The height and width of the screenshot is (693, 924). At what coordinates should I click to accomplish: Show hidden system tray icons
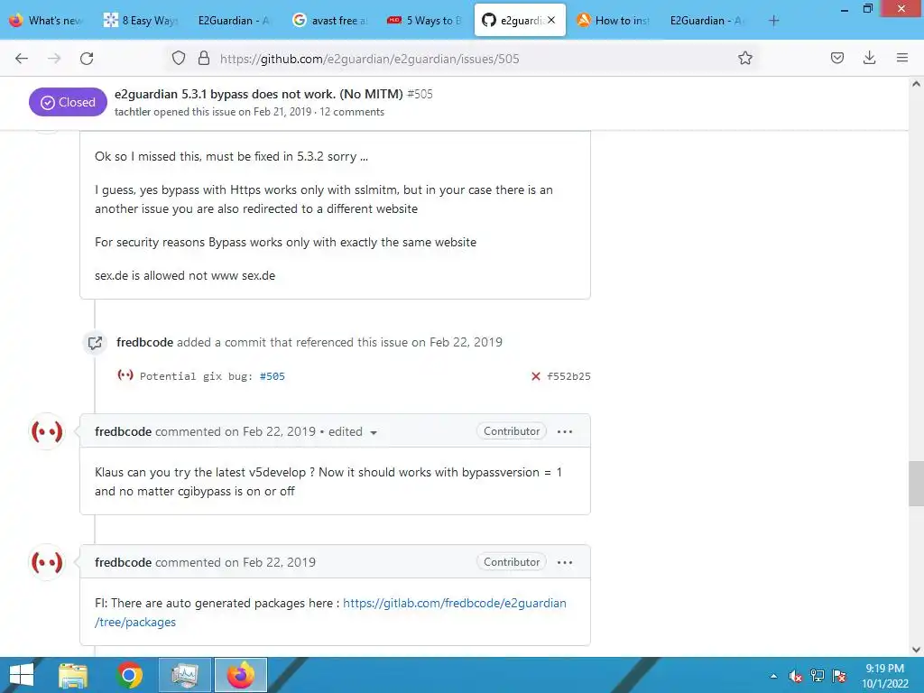773,676
